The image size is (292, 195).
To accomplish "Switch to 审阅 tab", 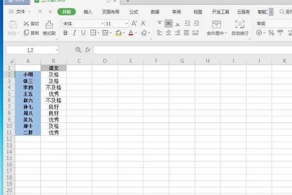I will point(176,12).
